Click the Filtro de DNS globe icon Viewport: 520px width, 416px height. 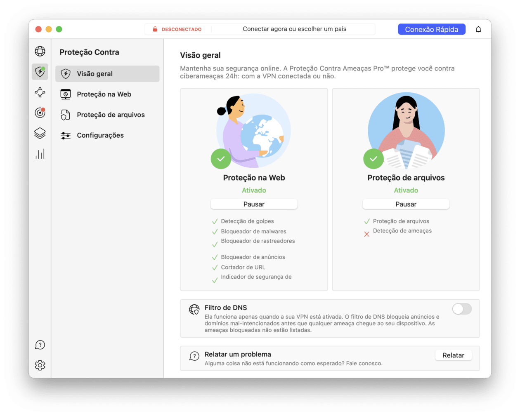click(x=194, y=309)
